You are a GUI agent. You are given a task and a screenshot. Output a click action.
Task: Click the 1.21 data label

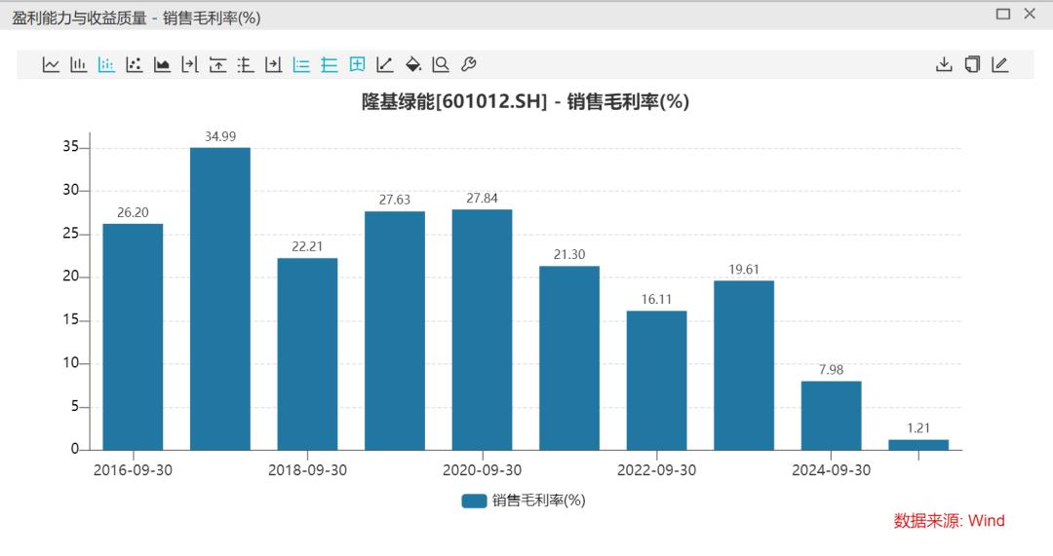tap(918, 428)
